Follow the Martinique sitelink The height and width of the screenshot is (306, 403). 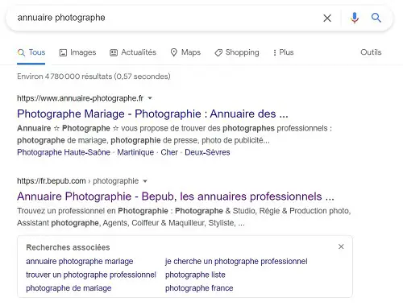coord(135,152)
